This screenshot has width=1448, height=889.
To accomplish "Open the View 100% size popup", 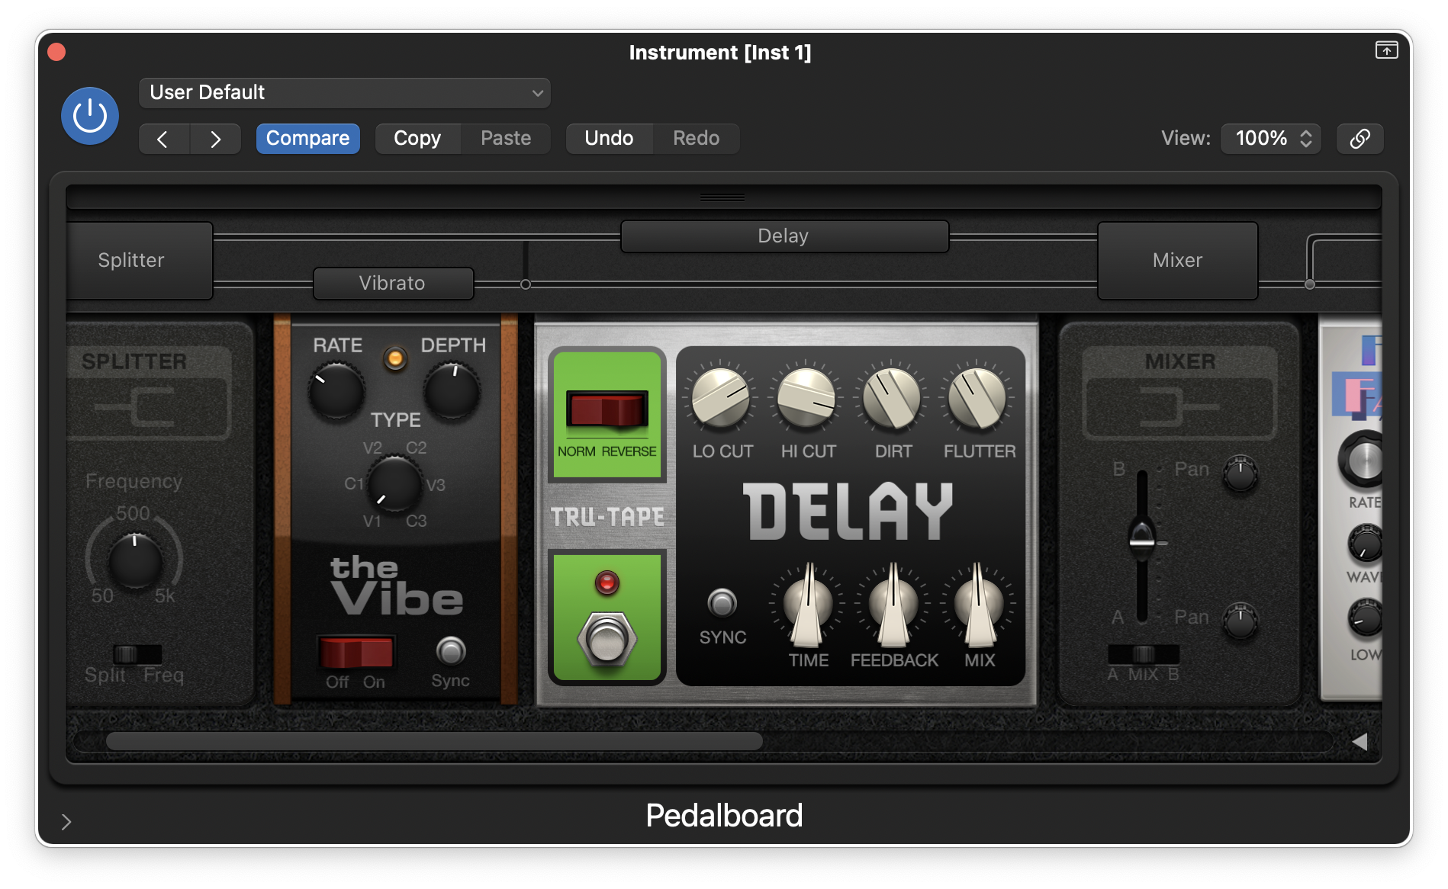I will point(1271,139).
